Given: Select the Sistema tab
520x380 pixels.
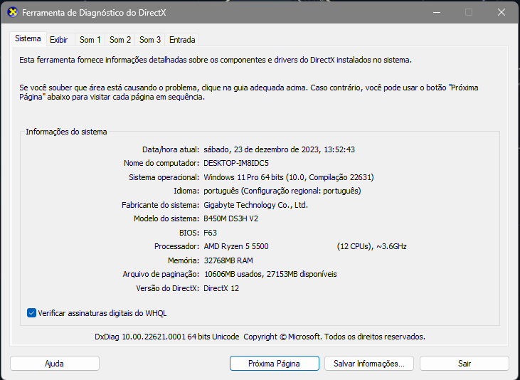Looking at the screenshot, I should (28, 39).
